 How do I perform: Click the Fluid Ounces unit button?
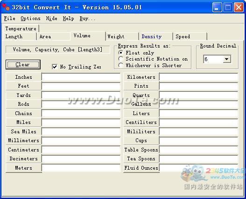[x=141, y=168]
